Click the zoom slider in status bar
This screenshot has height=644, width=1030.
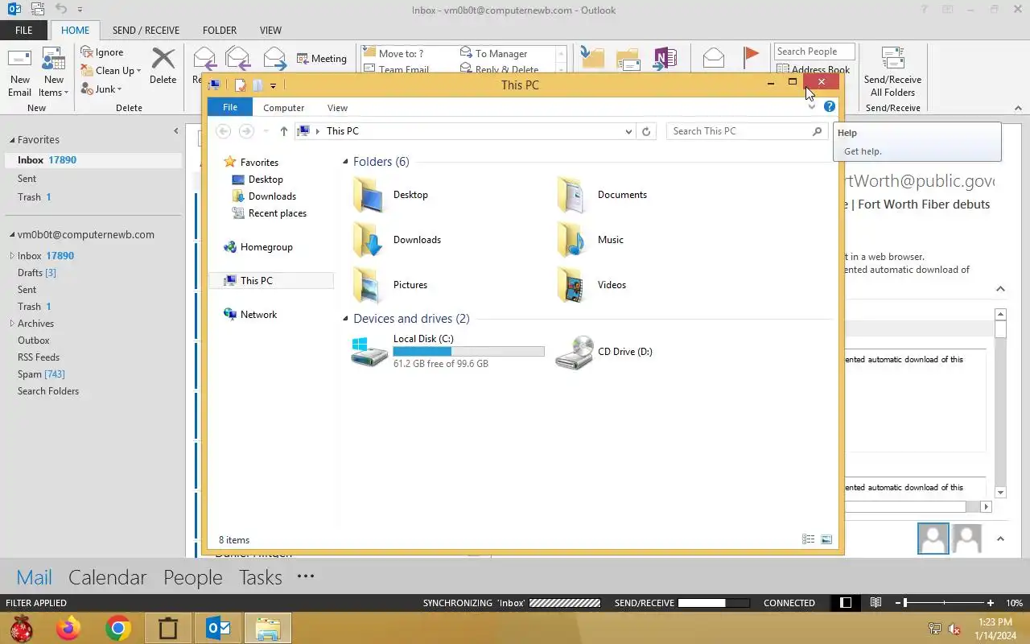click(945, 603)
